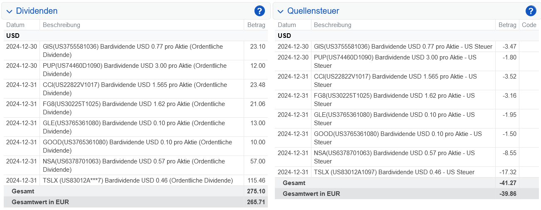Select the TSLX dividend row with 115.46

click(136, 180)
